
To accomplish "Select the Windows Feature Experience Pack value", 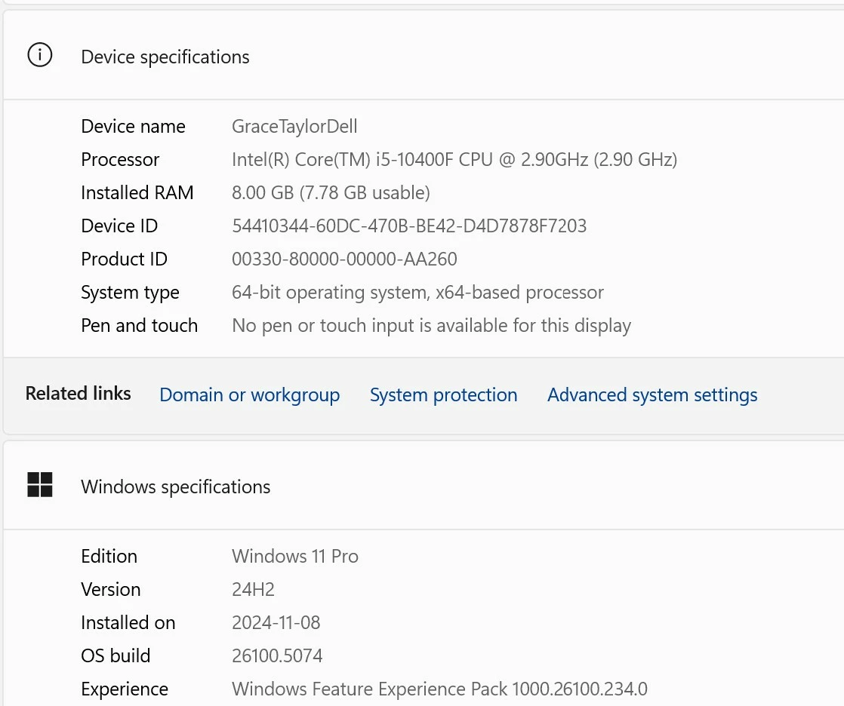I will tap(440, 689).
